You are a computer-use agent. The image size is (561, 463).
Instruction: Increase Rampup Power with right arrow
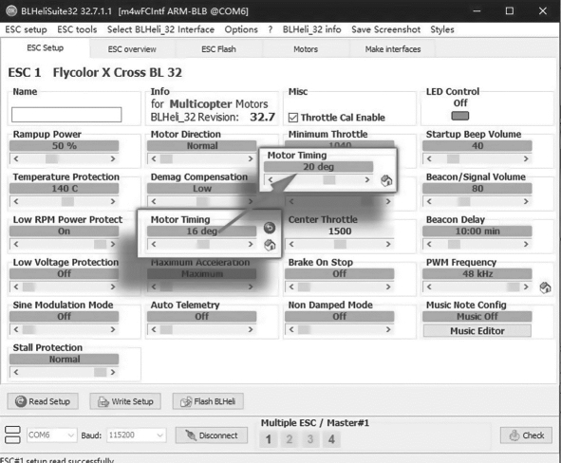pos(113,158)
